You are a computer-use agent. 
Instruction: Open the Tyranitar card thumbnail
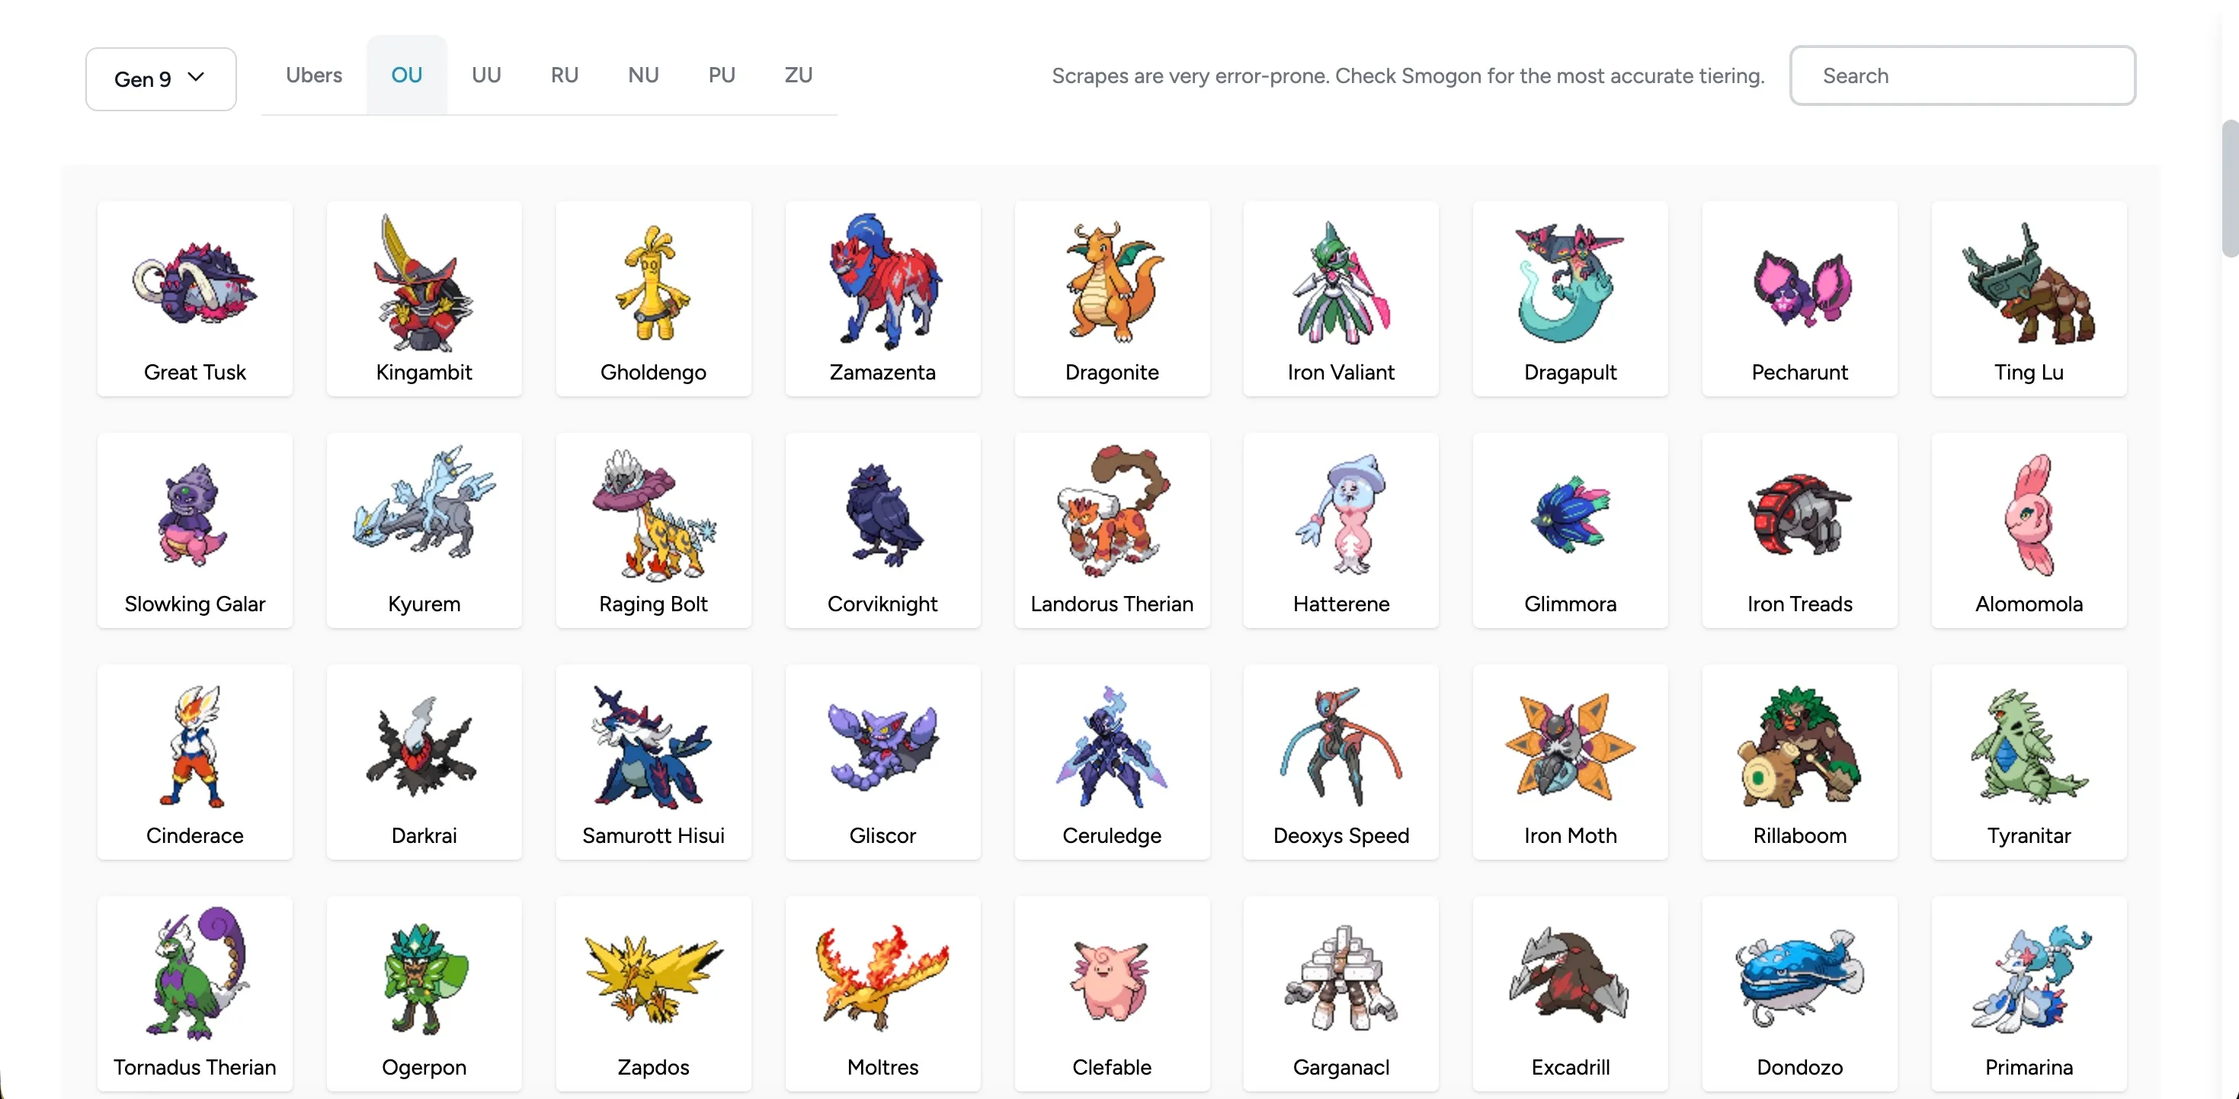pos(2029,746)
